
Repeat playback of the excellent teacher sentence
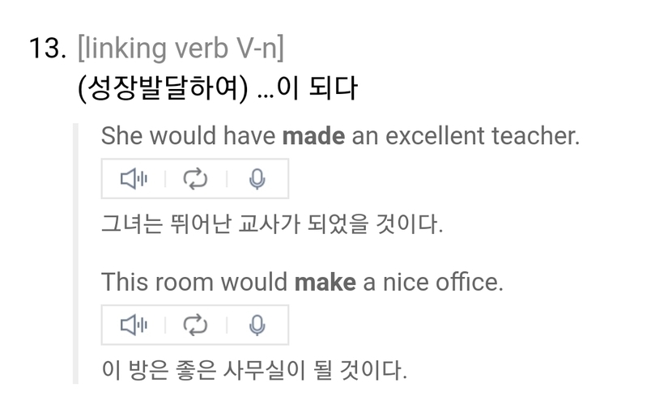pos(195,179)
